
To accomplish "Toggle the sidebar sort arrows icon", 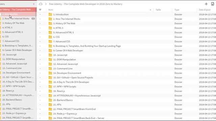I will tap(34, 4).
